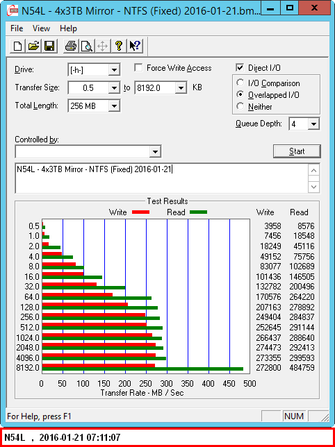Click into the description text box
The image size is (335, 447).
161,178
